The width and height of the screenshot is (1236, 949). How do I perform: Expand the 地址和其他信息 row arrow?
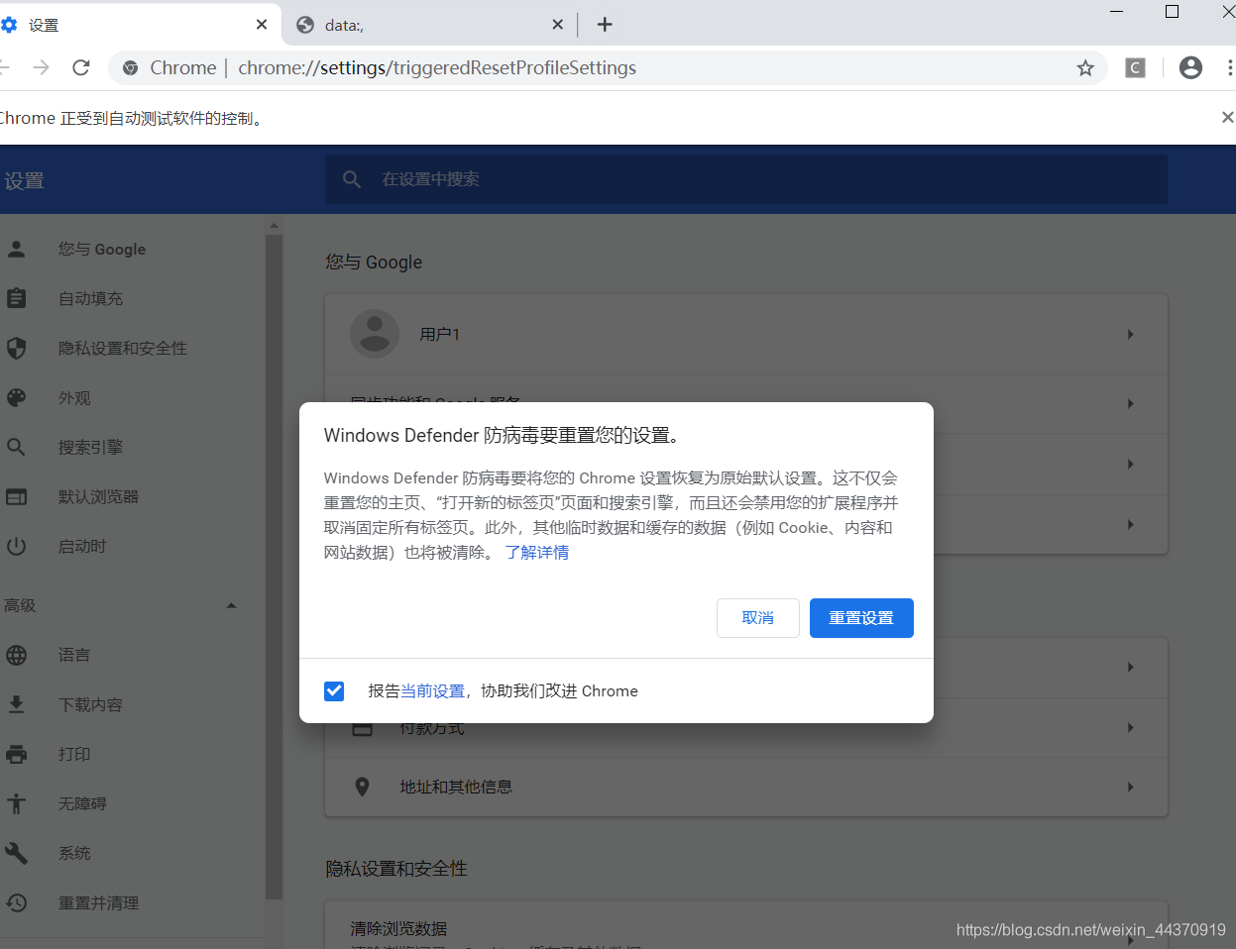point(1130,787)
